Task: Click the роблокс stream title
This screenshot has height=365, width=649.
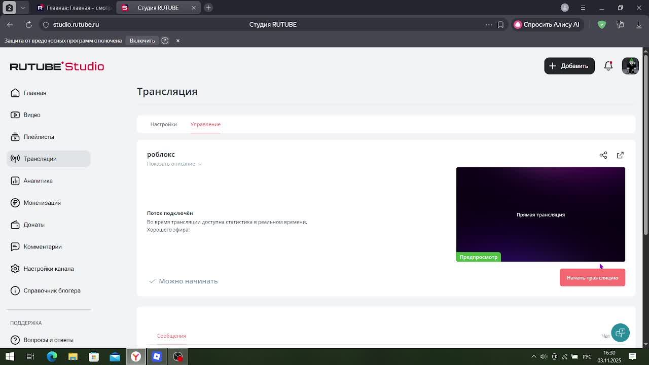Action: coord(161,154)
